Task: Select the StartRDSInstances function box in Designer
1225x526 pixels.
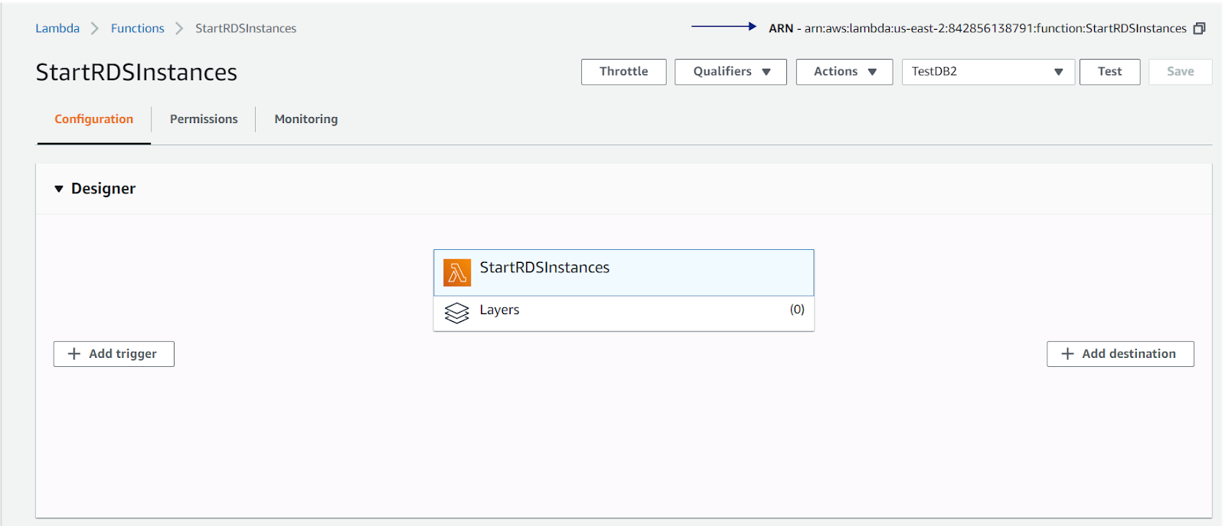Action: [624, 273]
